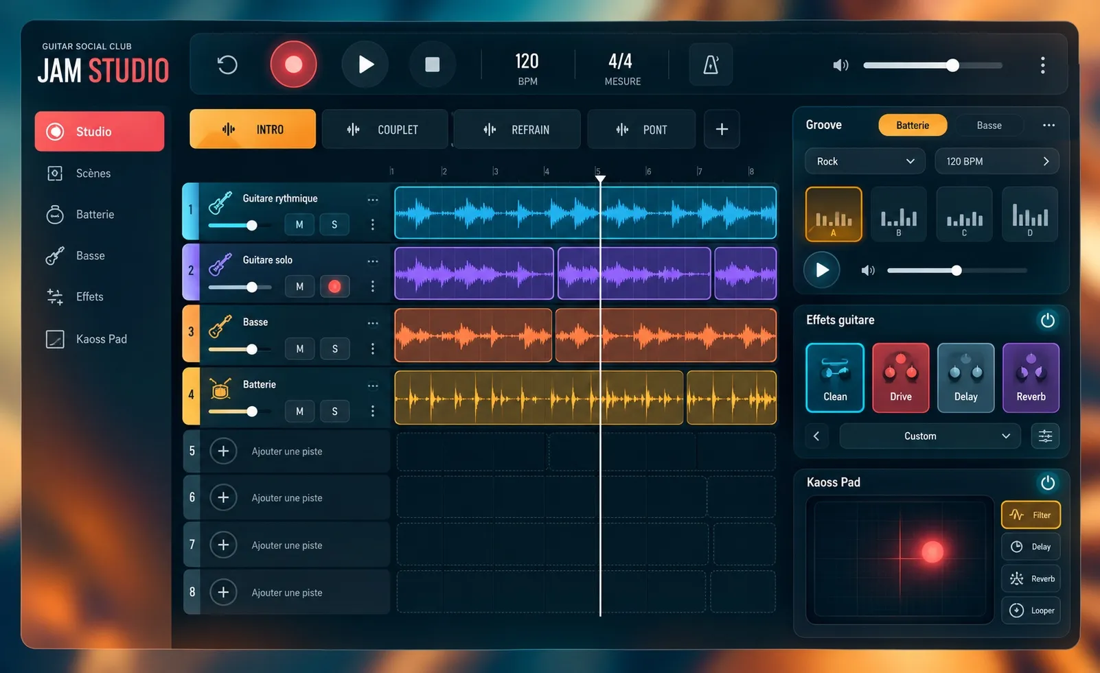Adjust the master volume slider
The width and height of the screenshot is (1100, 673).
[x=932, y=65]
